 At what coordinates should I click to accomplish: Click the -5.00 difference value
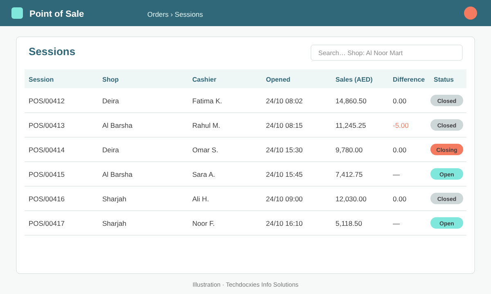[401, 125]
